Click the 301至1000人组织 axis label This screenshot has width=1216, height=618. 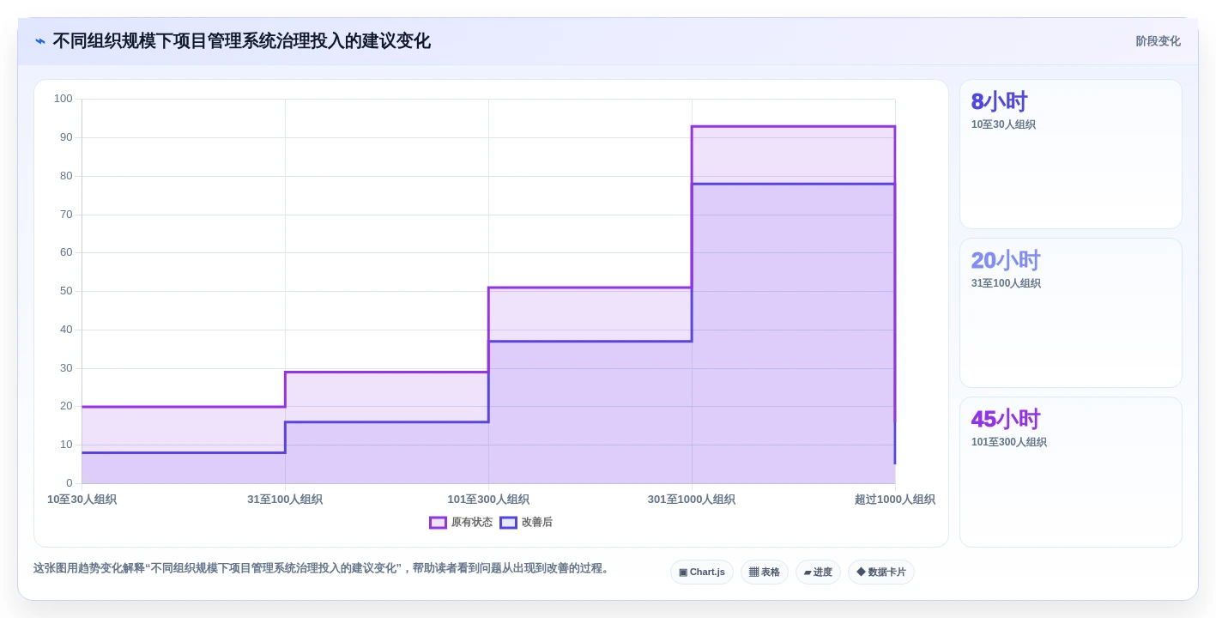pos(692,500)
